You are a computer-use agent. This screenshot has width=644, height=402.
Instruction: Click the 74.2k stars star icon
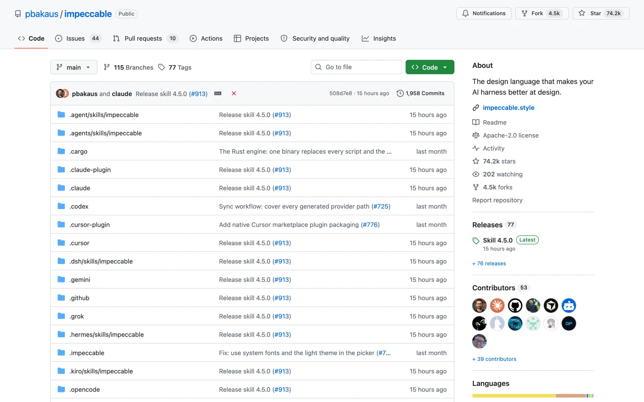[476, 161]
